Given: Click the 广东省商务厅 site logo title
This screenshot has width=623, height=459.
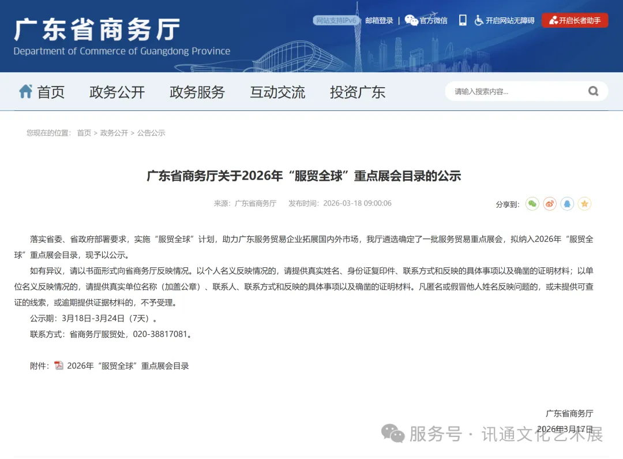Looking at the screenshot, I should [x=97, y=29].
